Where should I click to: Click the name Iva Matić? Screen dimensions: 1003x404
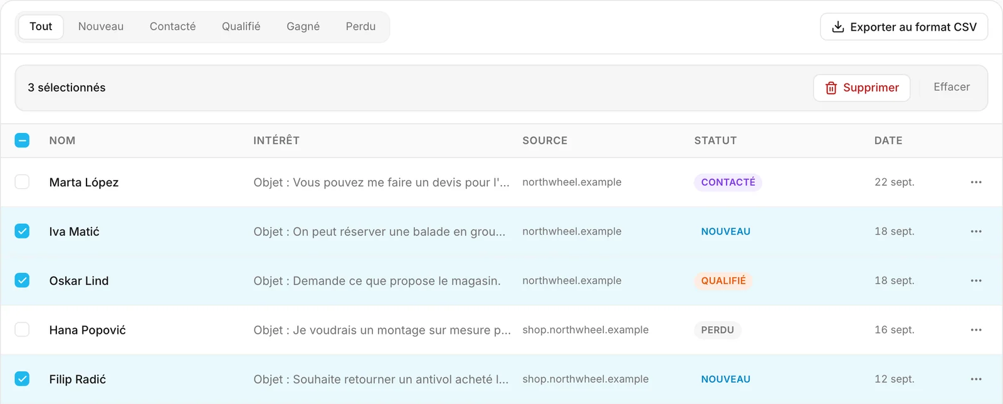pos(75,231)
